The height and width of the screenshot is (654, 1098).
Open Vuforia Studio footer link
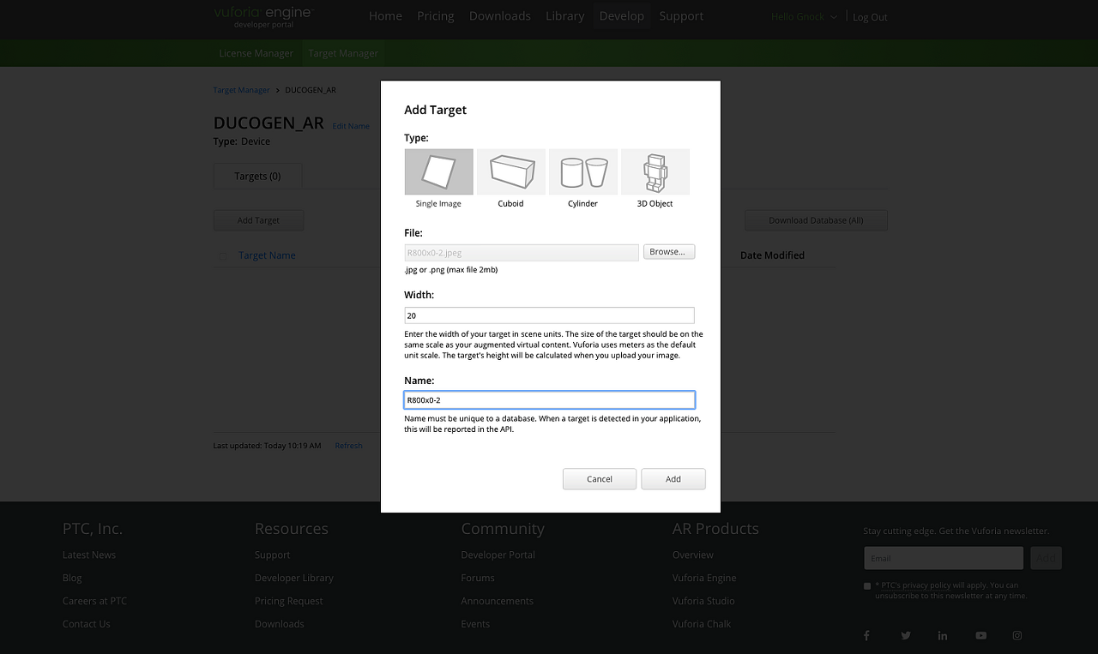tap(703, 601)
